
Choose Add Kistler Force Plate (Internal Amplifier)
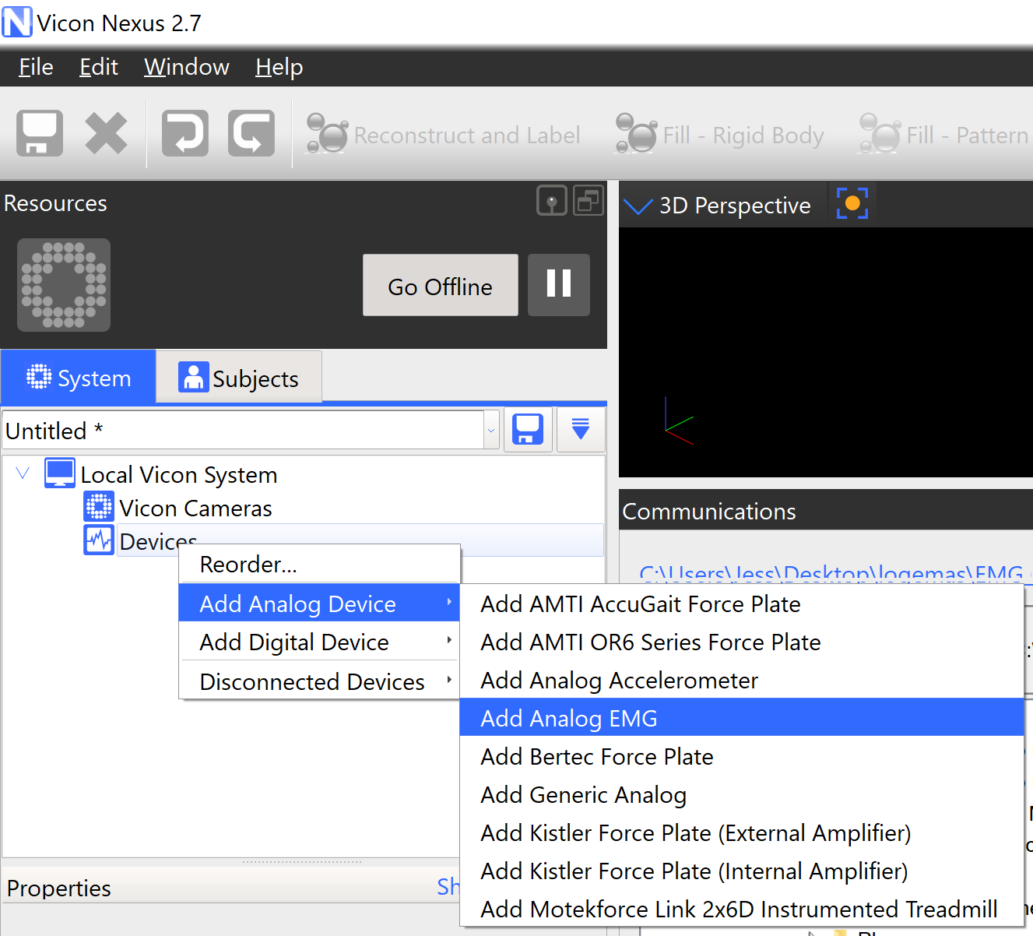[742, 871]
